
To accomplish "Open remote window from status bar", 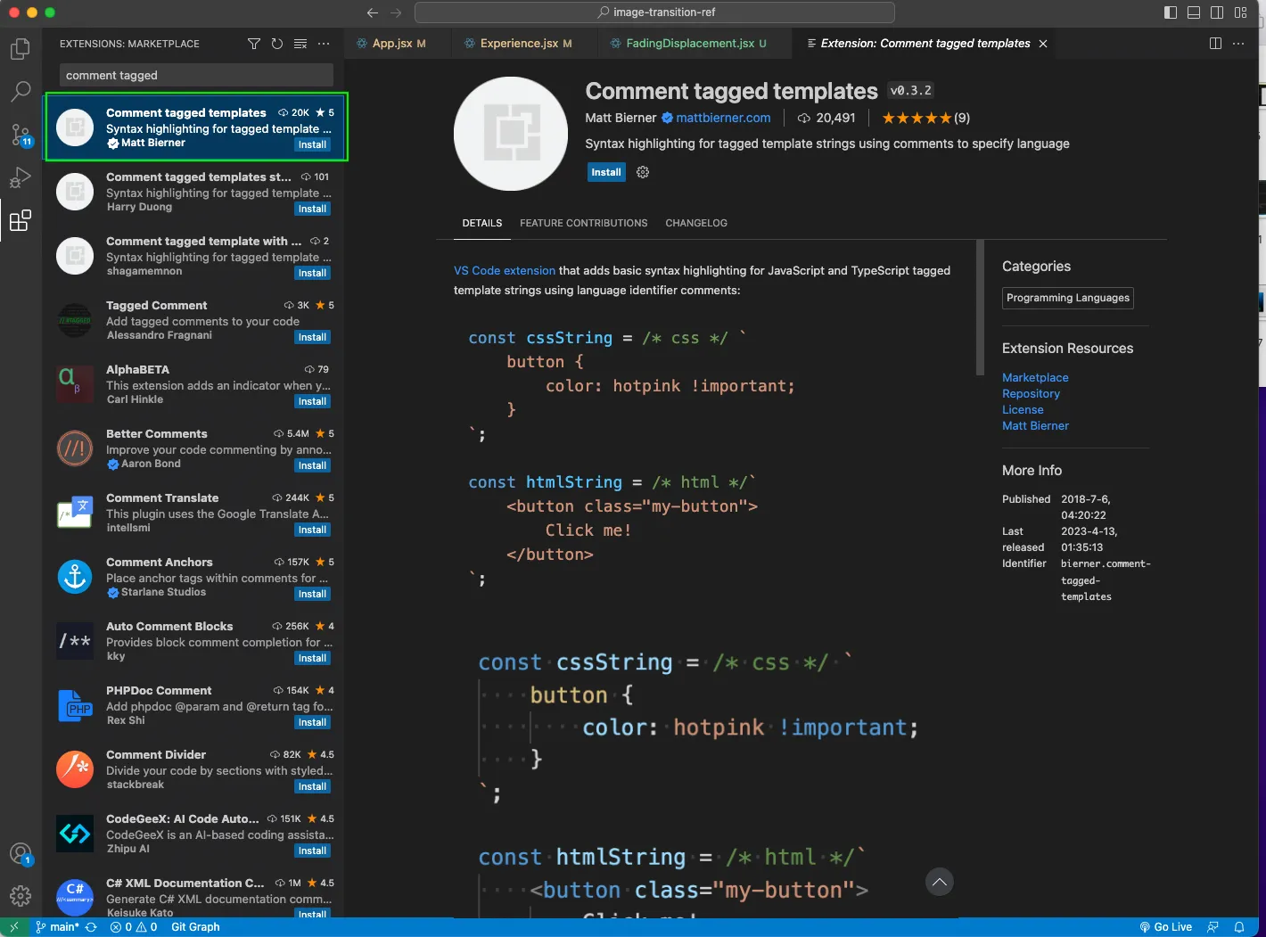I will coord(13,927).
